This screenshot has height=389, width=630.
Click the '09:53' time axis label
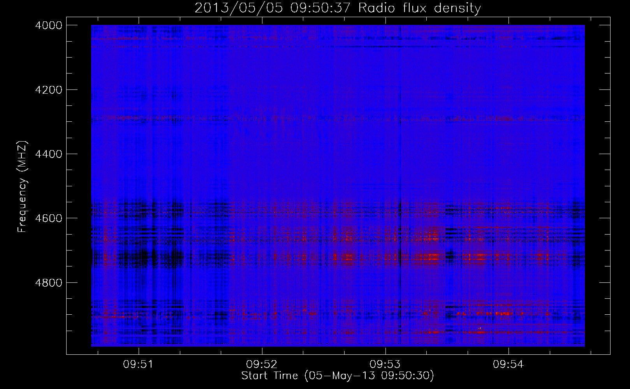385,364
